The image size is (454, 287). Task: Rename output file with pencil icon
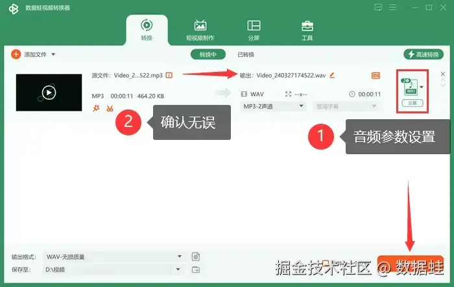coord(332,75)
